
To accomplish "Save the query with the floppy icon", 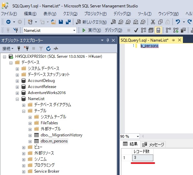I will click(61, 22).
